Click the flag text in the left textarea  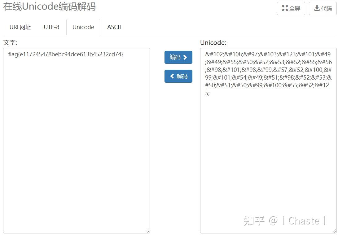coord(65,54)
